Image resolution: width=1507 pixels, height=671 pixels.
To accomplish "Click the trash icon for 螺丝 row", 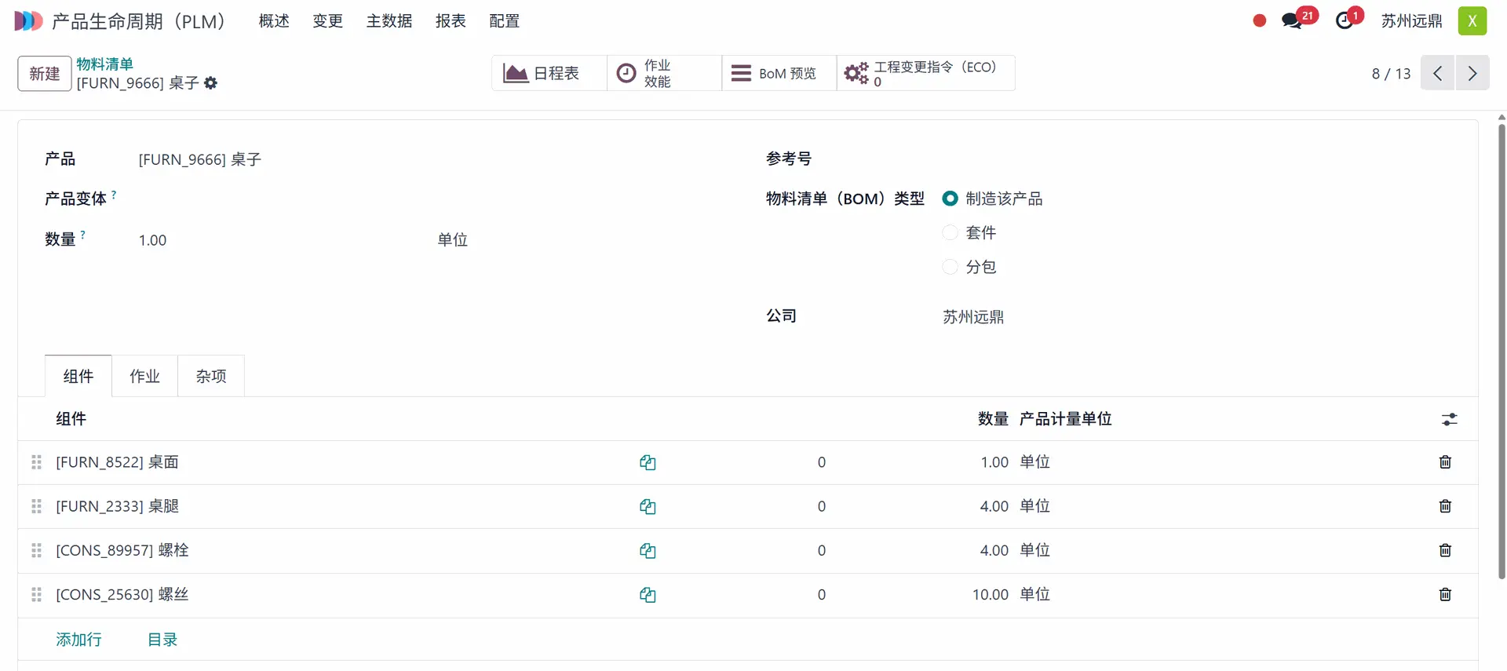I will point(1445,595).
